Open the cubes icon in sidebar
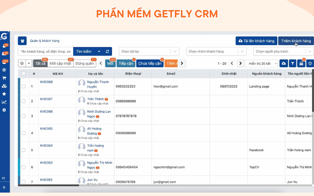 click(4, 86)
